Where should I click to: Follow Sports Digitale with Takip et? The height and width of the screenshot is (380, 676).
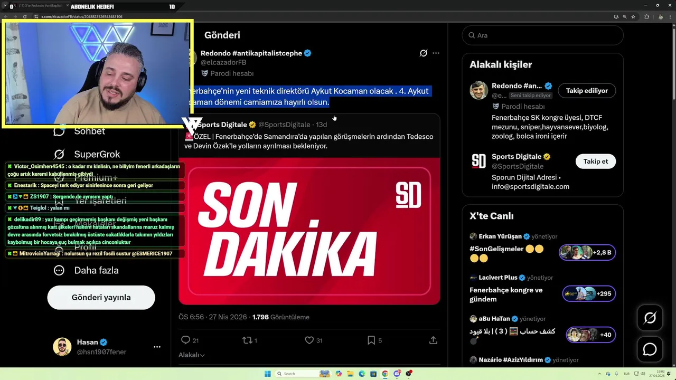(596, 161)
